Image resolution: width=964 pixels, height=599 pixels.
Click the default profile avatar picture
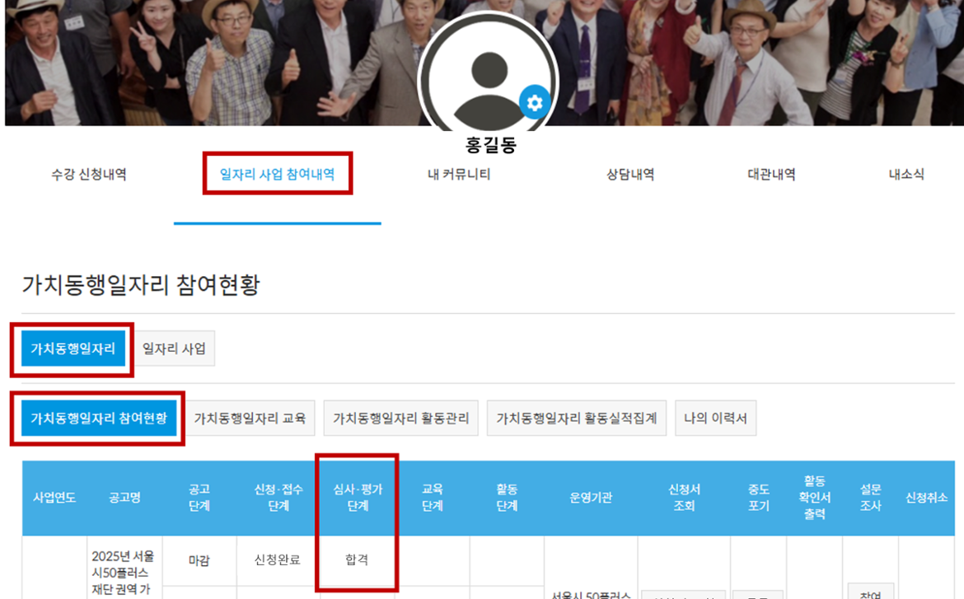click(486, 78)
